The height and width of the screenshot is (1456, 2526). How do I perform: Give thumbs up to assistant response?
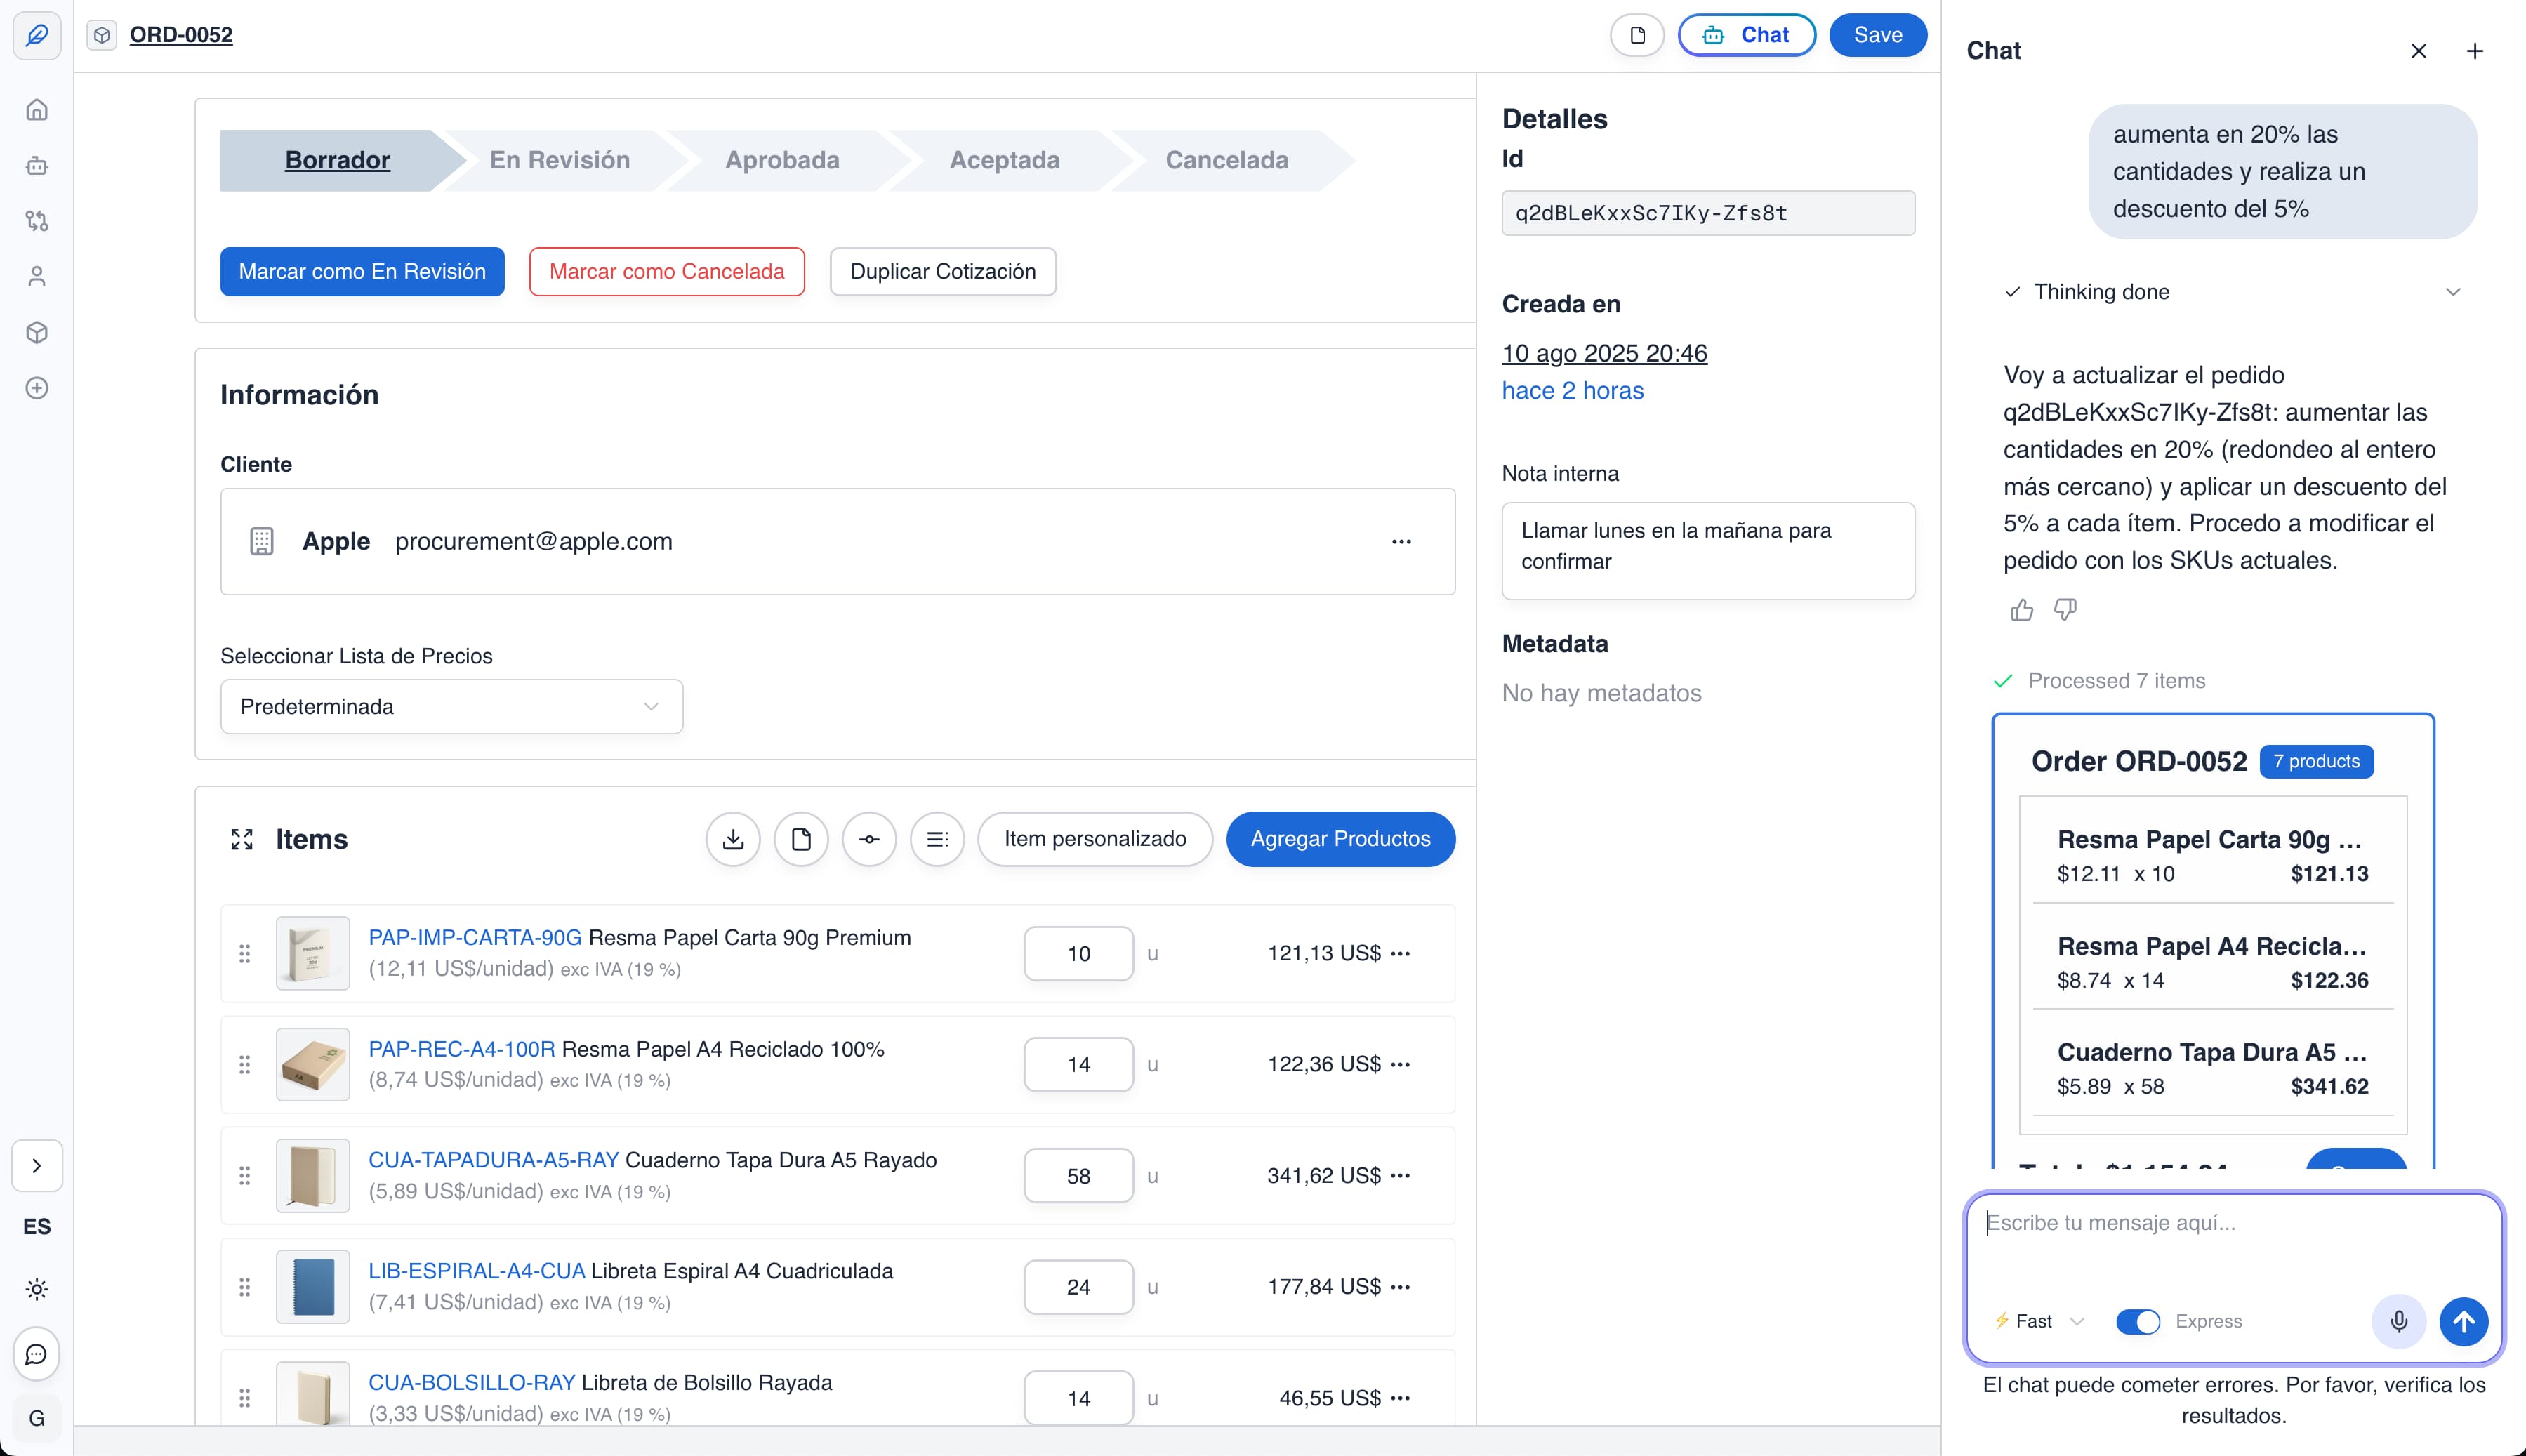(x=2020, y=610)
